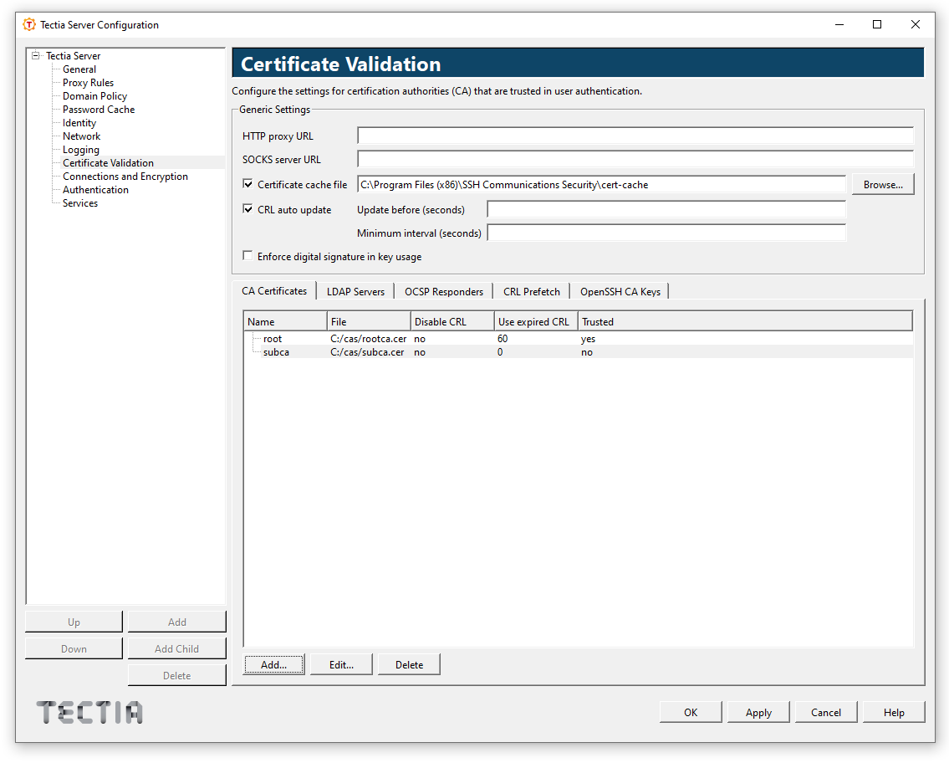The image size is (949, 763).
Task: Open the OCSP Responders tab
Action: coord(444,291)
